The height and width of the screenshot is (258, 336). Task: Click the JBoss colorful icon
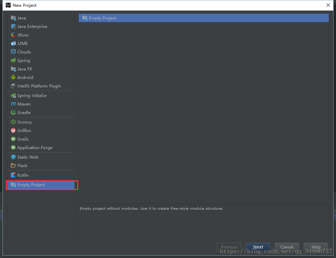click(x=13, y=35)
